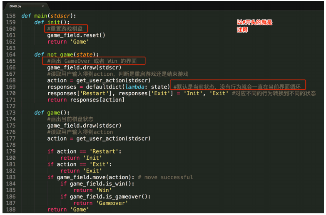The width and height of the screenshot is (326, 215).
Task: Click 'action = get_user_action(stdscr)' on line 177
Action: 99,138
